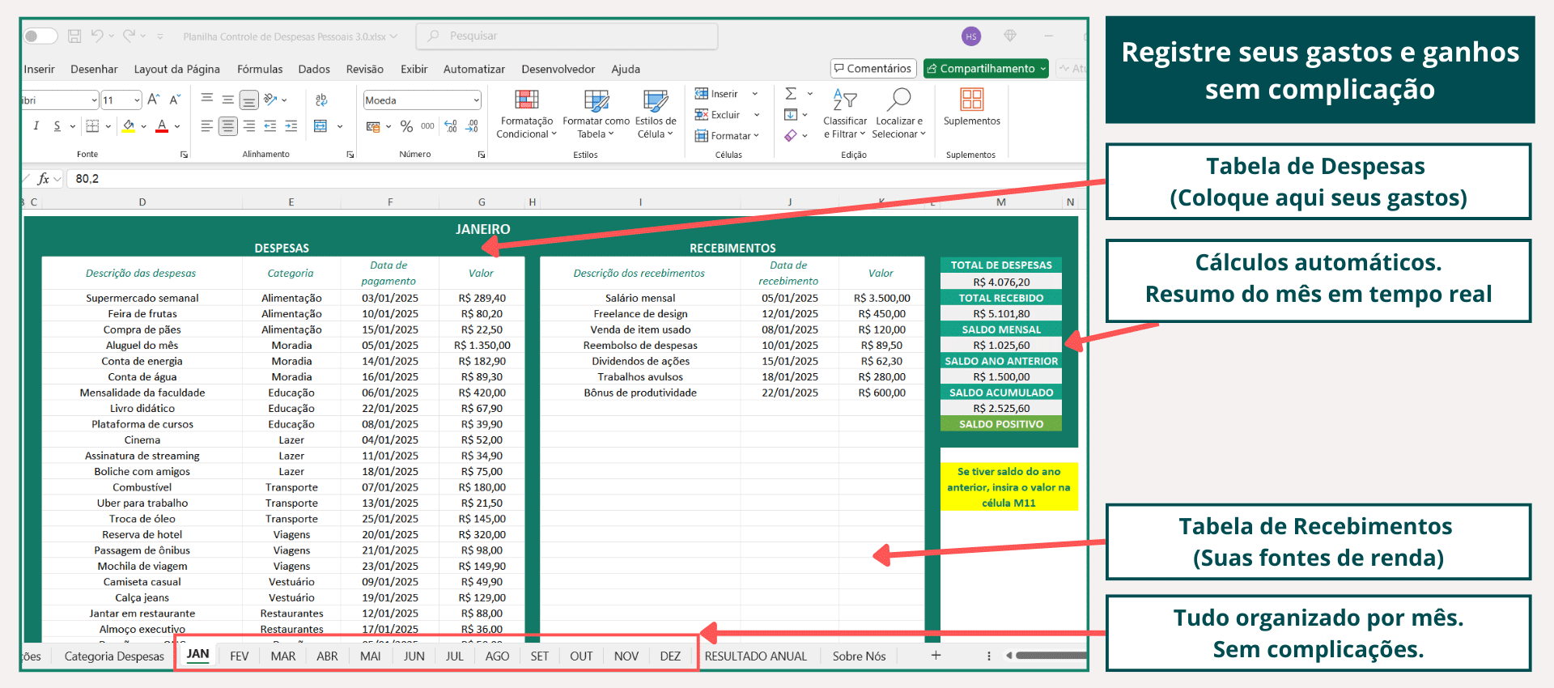Viewport: 1554px width, 688px height.
Task: Toggle italic formatting
Action: [x=36, y=126]
